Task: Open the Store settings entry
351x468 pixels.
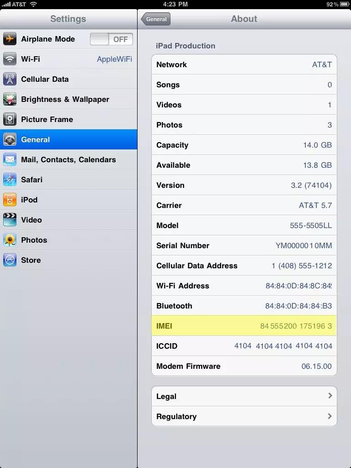Action: point(69,260)
